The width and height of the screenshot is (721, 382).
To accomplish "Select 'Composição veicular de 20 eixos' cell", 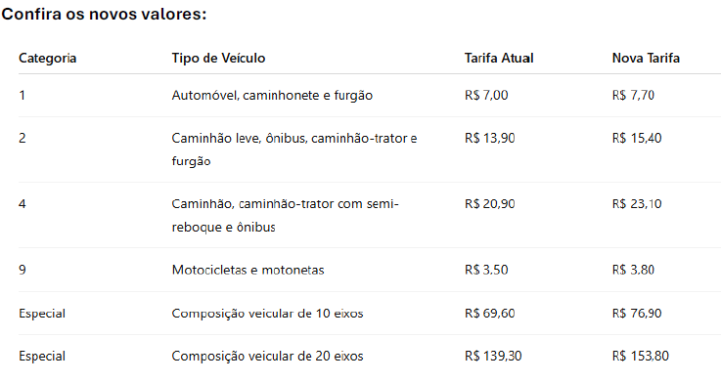I will tap(267, 357).
